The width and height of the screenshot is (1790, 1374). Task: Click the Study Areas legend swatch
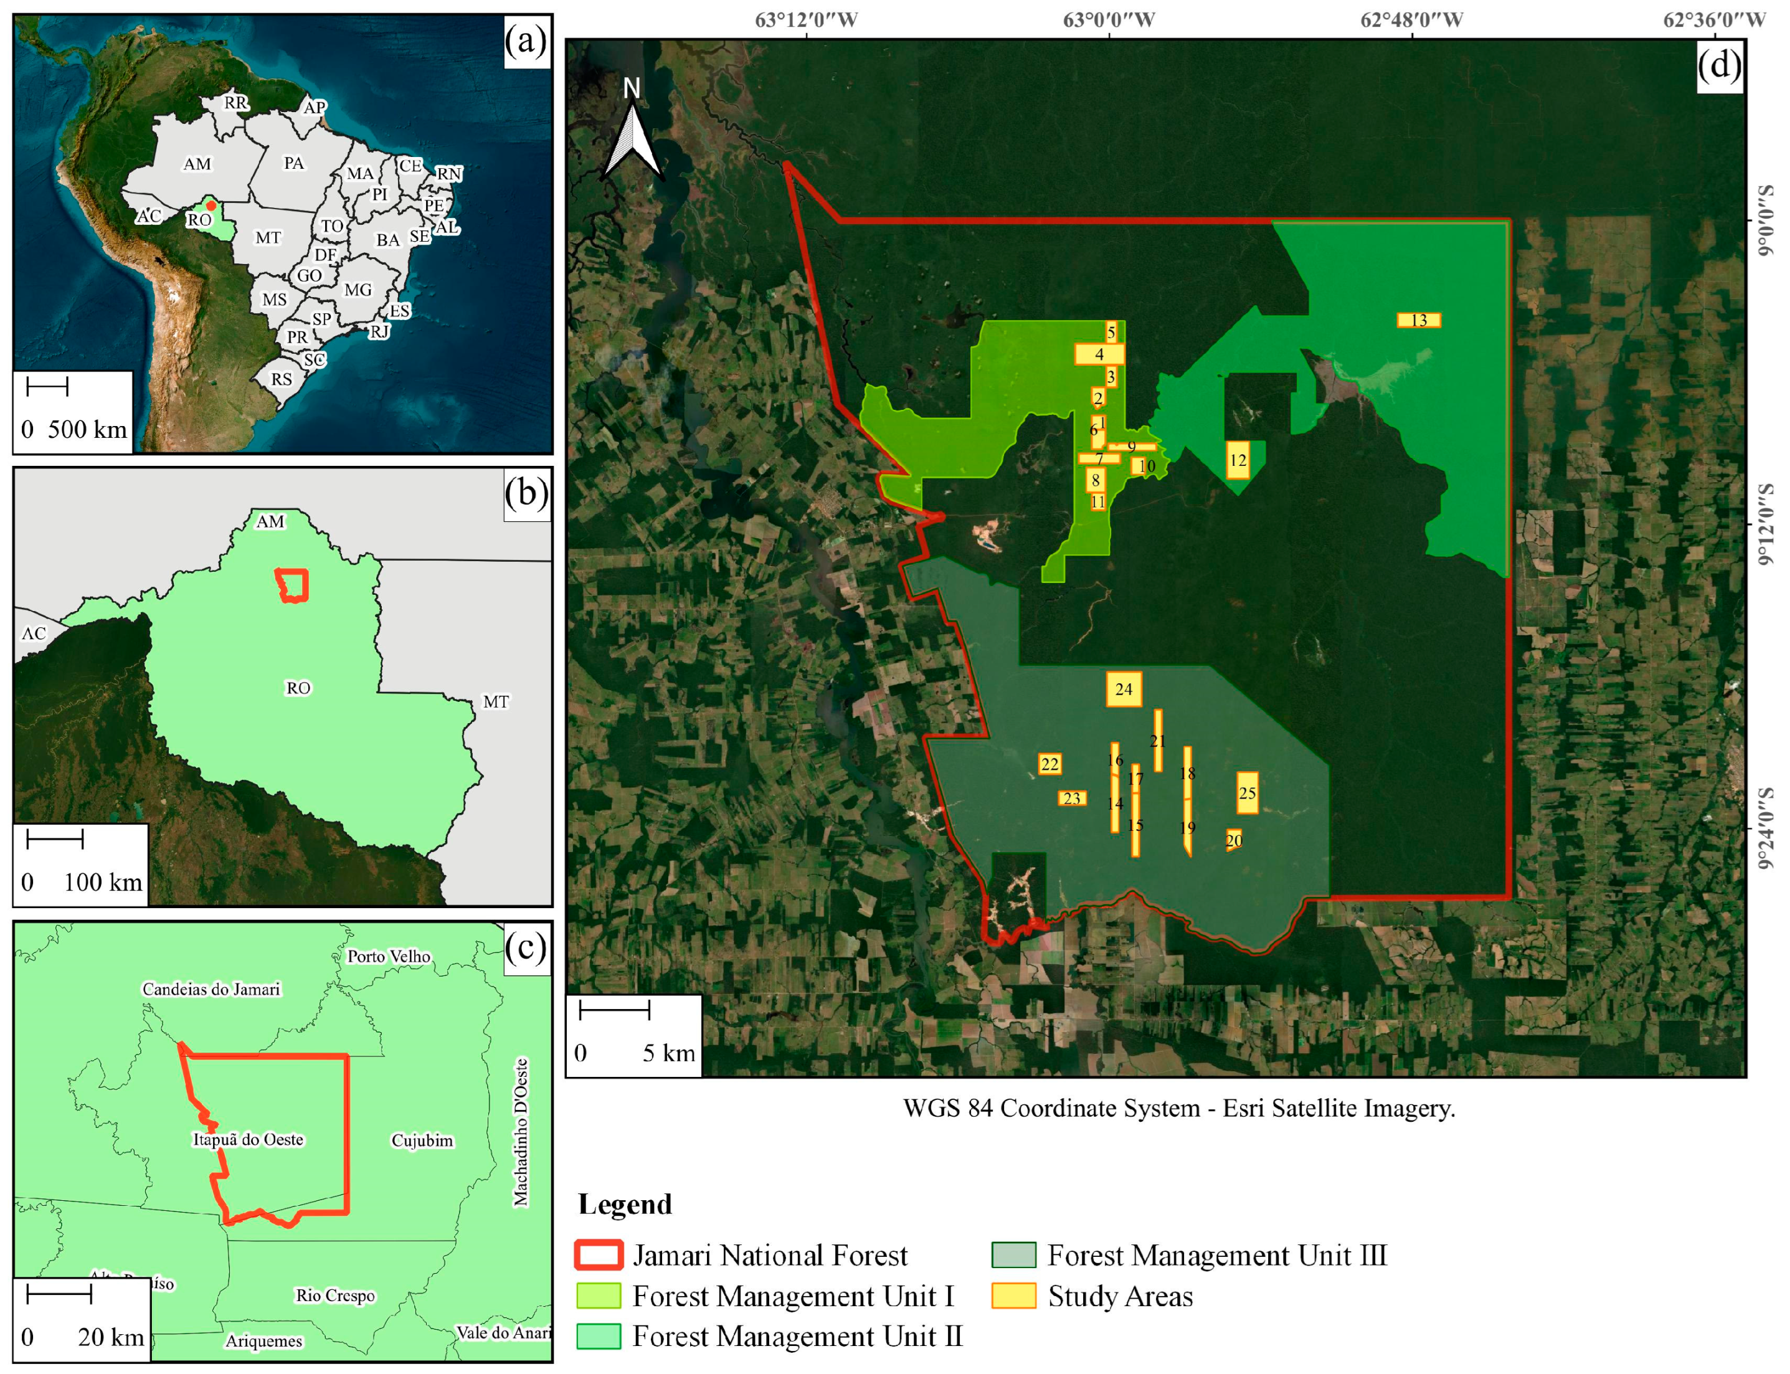coord(1013,1296)
